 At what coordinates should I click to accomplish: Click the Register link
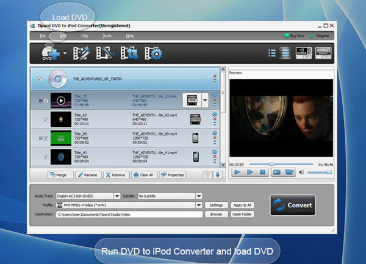pyautogui.click(x=320, y=36)
